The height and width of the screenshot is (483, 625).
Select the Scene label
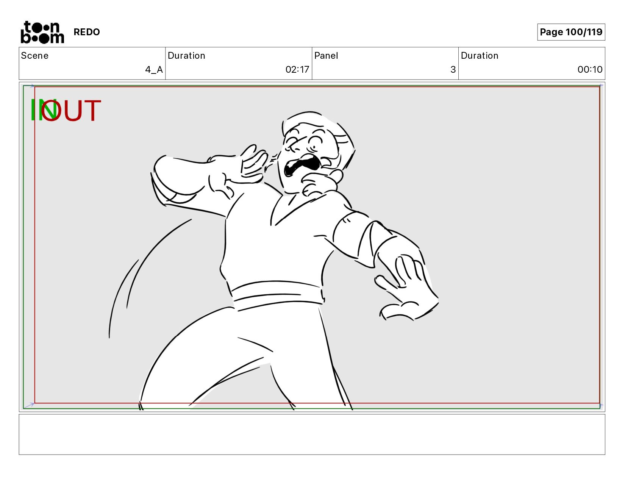pos(35,56)
